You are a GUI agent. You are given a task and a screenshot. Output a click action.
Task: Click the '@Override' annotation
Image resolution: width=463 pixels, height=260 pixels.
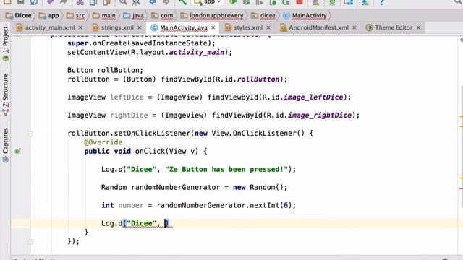(x=103, y=142)
